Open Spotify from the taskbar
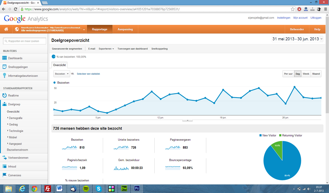 (86, 188)
